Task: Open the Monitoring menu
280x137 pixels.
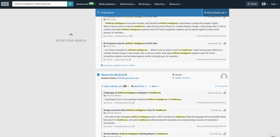Action: [x=145, y=4]
